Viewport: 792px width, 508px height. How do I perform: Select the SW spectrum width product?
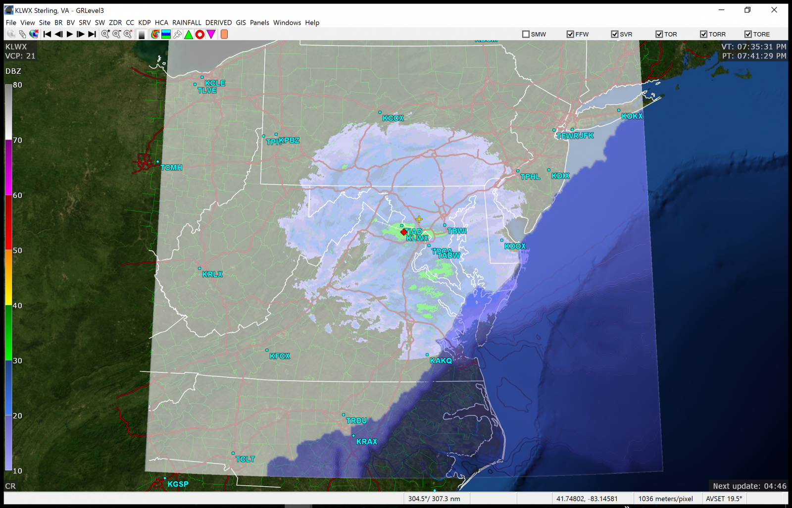tap(100, 23)
